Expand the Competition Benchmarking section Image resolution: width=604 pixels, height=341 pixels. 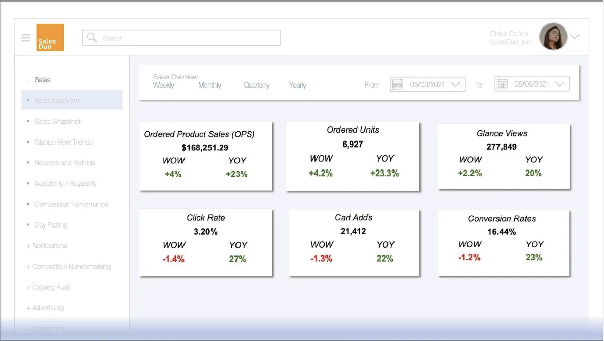coord(69,266)
